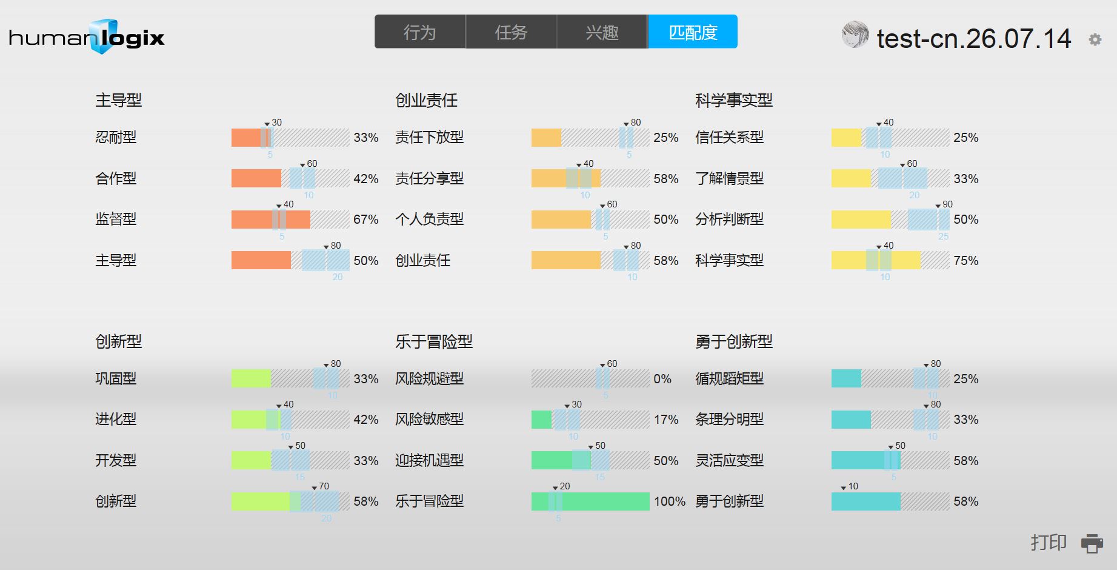Viewport: 1117px width, 570px height.
Task: Open the 行为 tab
Action: point(420,32)
